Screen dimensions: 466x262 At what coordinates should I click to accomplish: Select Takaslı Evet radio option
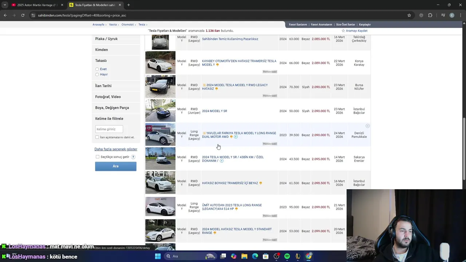click(97, 69)
